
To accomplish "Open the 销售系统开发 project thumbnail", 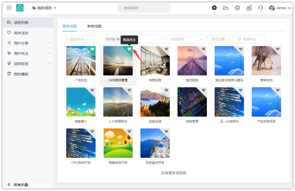I will 118,143.
